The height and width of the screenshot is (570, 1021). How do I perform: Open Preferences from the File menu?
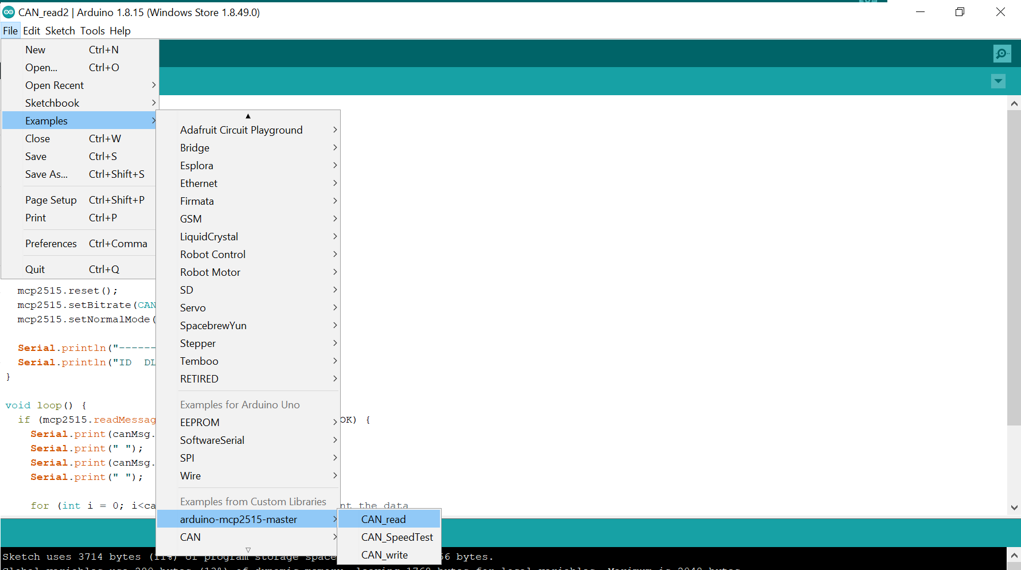click(79, 244)
